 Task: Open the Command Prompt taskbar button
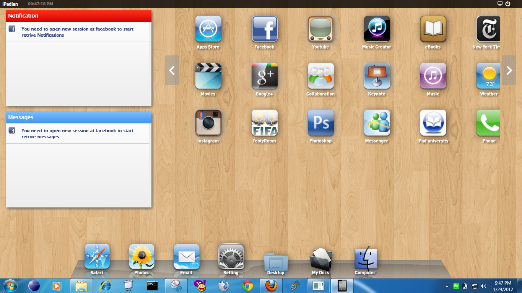click(x=153, y=286)
